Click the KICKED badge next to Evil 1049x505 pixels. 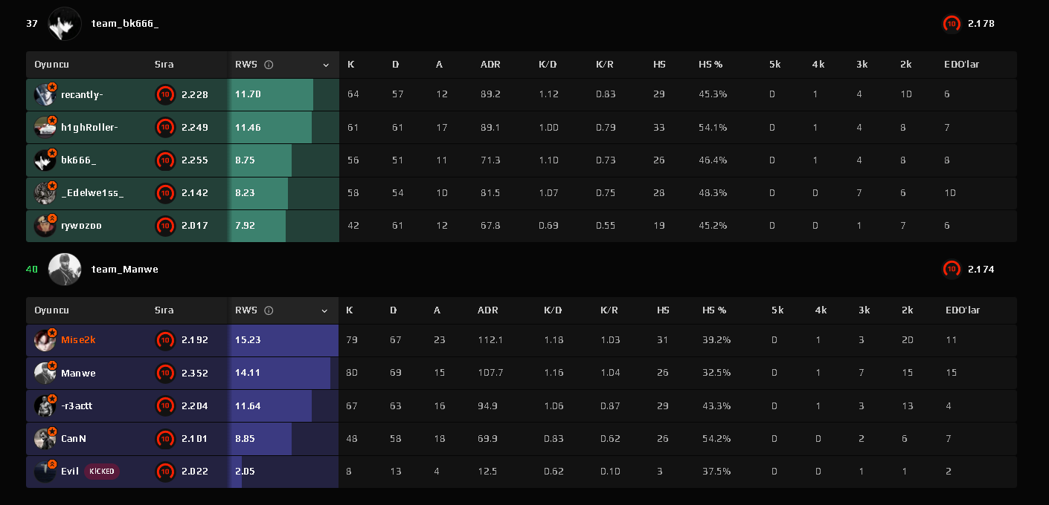pyautogui.click(x=102, y=472)
